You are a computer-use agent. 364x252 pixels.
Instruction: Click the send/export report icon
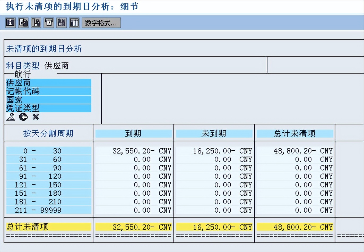coord(23,23)
